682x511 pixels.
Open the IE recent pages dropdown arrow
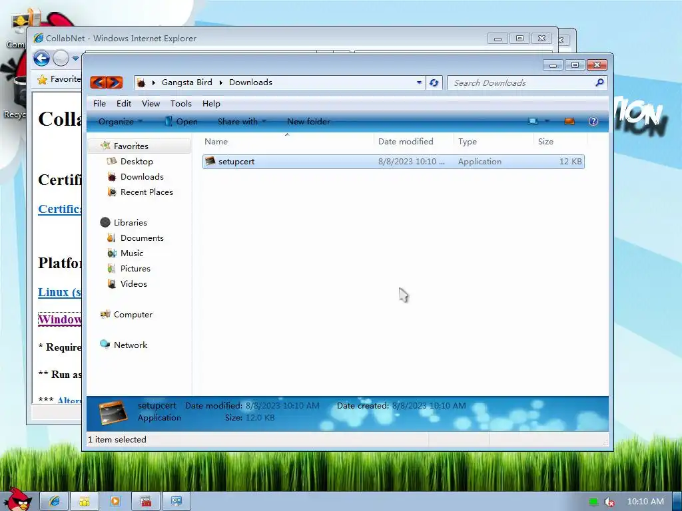pos(75,59)
